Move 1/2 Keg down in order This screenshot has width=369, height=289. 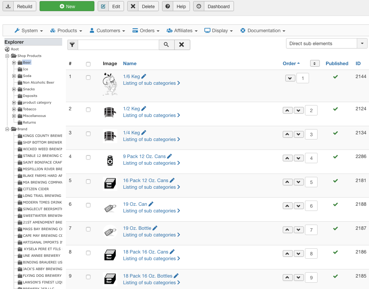pyautogui.click(x=299, y=110)
